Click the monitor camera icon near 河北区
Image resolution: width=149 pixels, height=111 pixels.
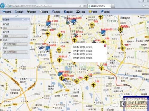pos(74,21)
